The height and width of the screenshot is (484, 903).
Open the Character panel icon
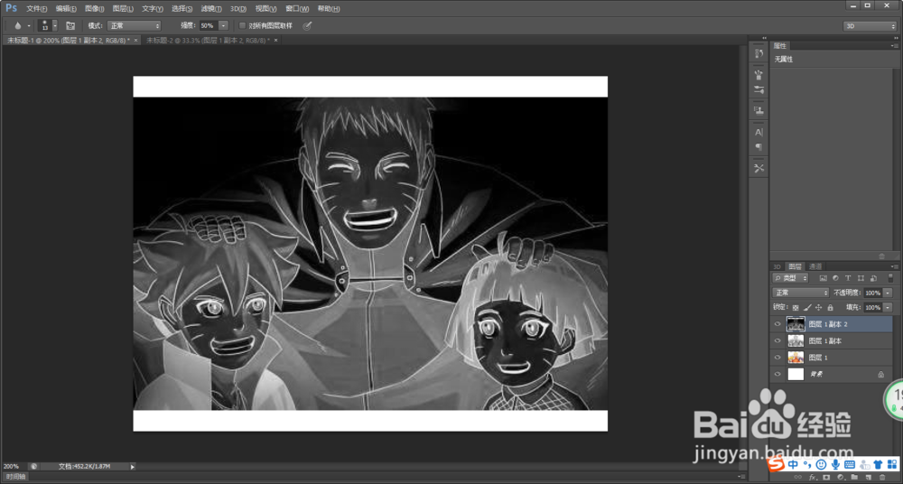tap(759, 132)
